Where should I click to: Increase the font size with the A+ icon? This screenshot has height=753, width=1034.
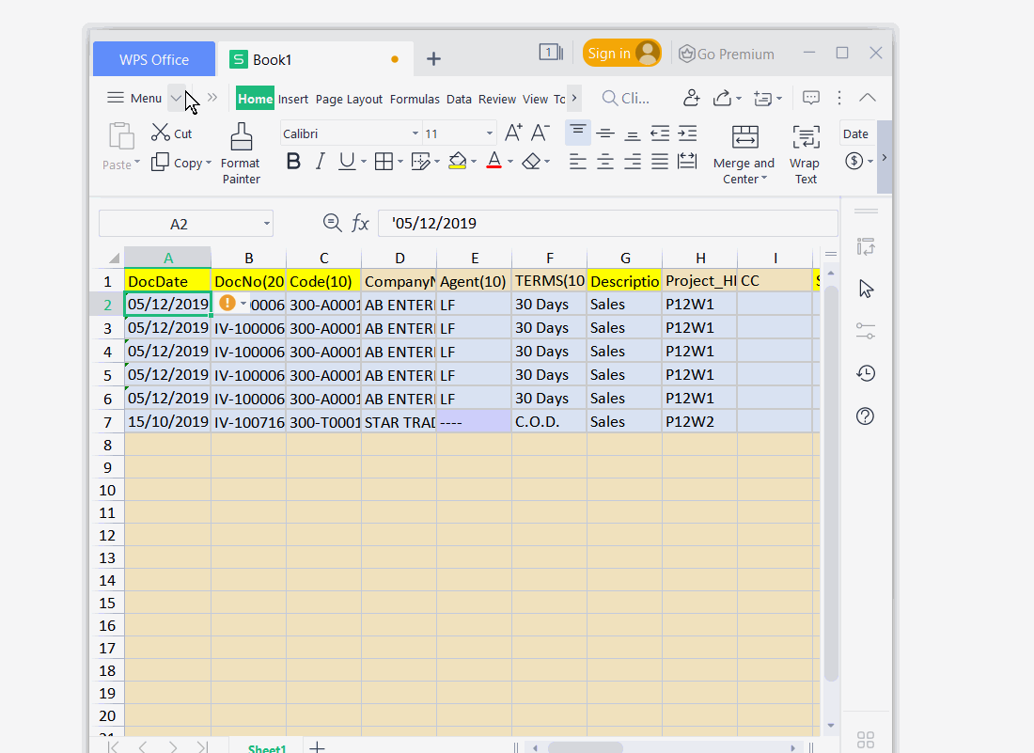coord(513,133)
